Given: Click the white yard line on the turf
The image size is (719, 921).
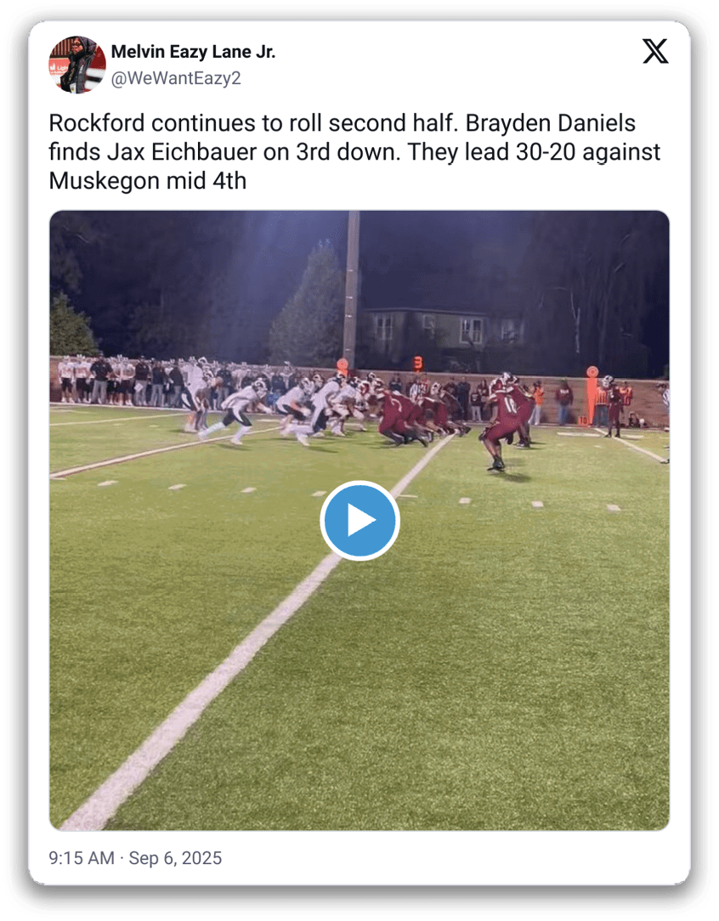Looking at the screenshot, I should 258,633.
